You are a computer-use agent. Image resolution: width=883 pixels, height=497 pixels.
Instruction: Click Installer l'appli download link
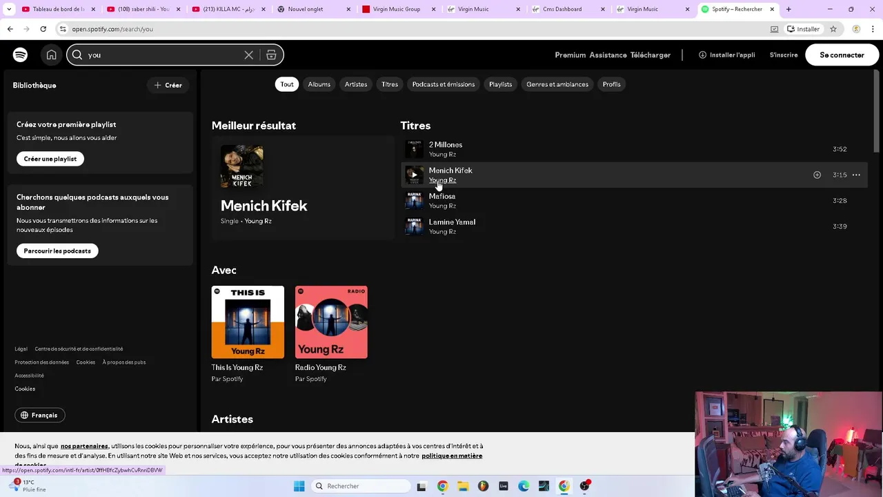pos(726,55)
